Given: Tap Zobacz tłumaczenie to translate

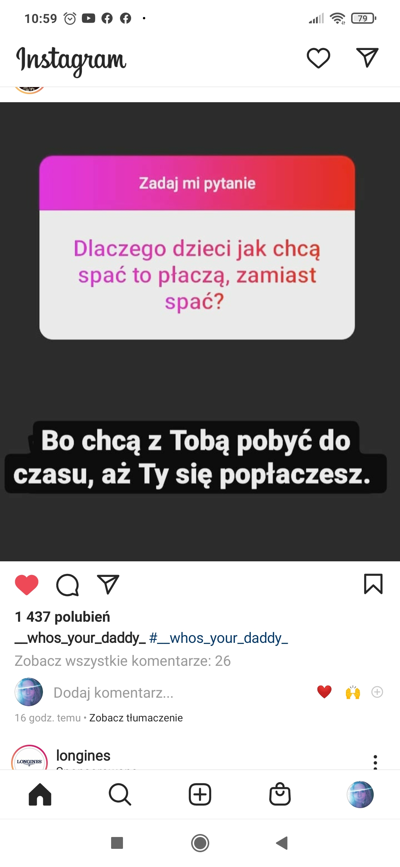Looking at the screenshot, I should click(136, 718).
